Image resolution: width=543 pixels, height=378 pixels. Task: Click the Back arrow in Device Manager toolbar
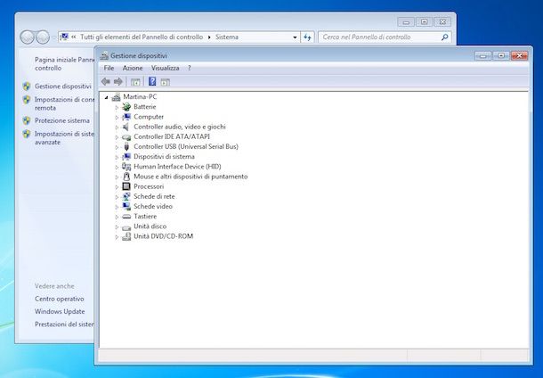click(106, 82)
